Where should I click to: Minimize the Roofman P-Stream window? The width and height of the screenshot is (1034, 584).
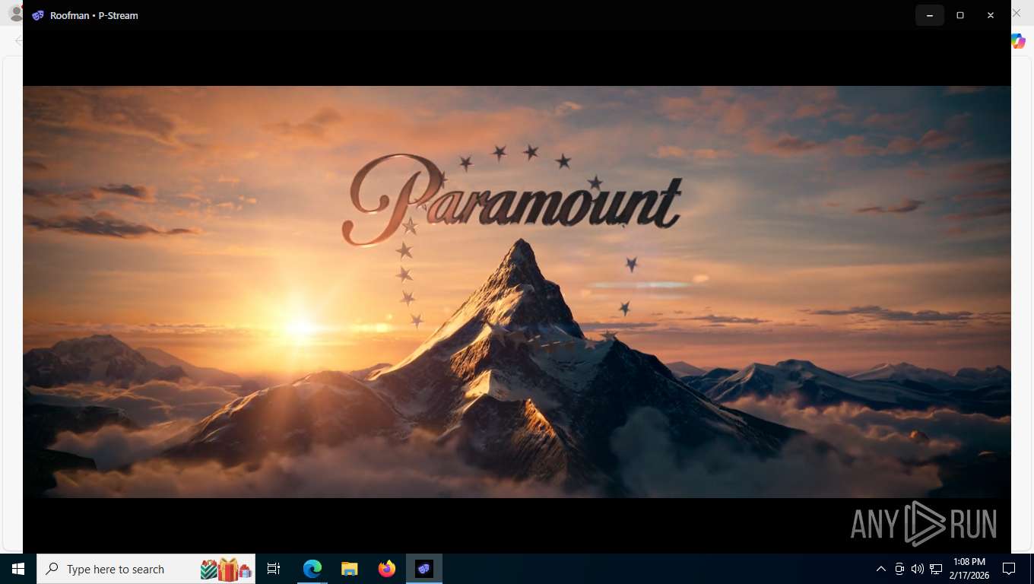930,15
